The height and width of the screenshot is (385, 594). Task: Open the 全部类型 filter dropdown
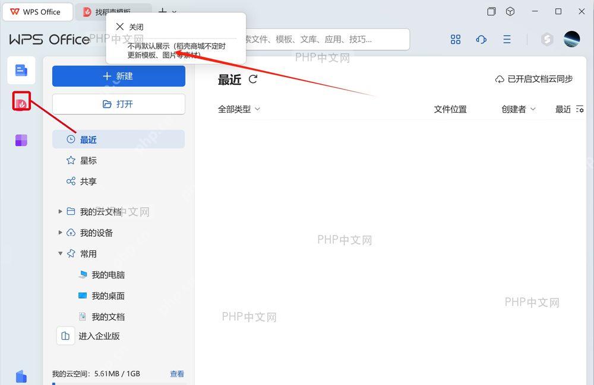pos(239,109)
